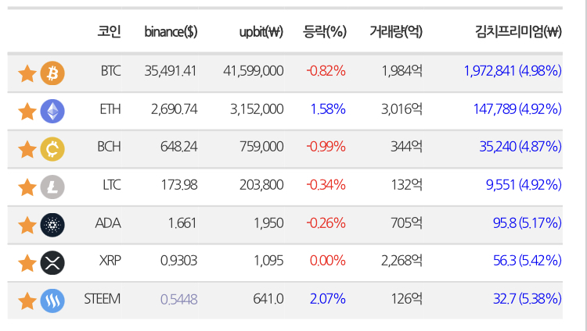587x331 pixels.
Task: Click the XRP coin icon
Action: pyautogui.click(x=52, y=262)
